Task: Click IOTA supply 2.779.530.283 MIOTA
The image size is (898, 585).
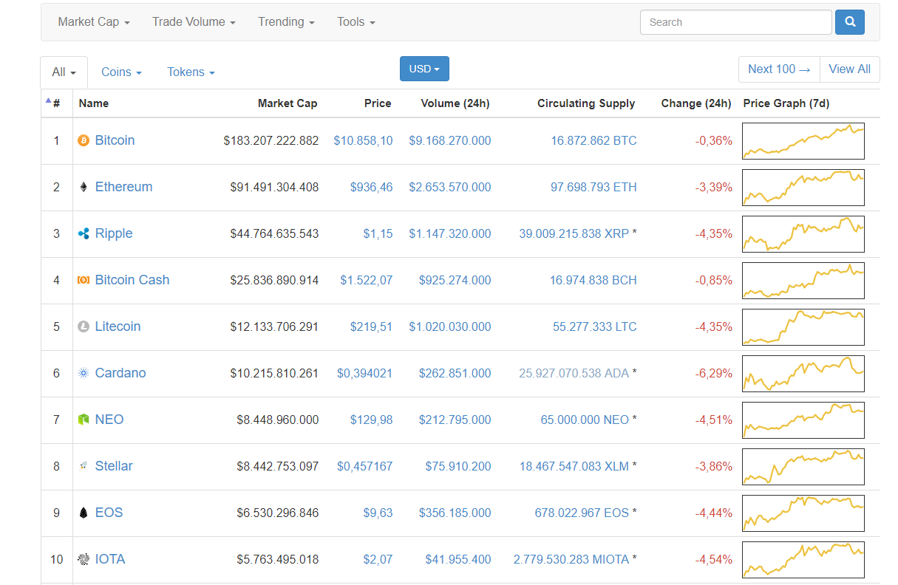Action: (x=571, y=559)
